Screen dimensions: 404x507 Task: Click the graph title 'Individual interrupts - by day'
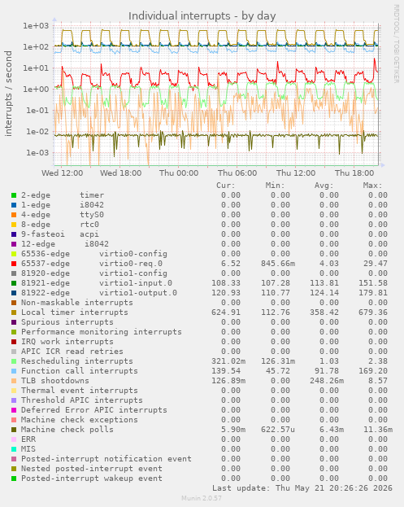click(202, 15)
